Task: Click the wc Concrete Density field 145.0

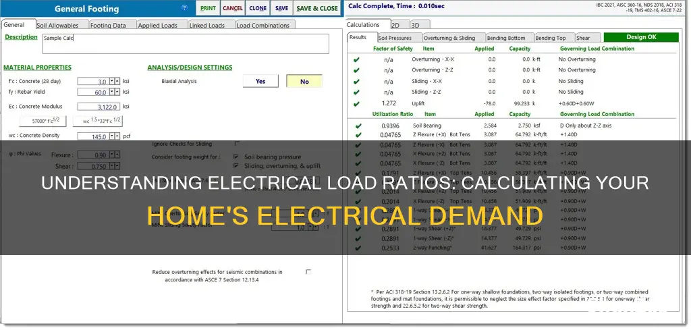Action: pos(93,136)
